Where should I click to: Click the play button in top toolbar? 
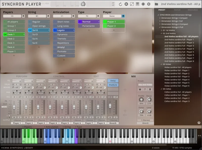[x=126, y=4]
